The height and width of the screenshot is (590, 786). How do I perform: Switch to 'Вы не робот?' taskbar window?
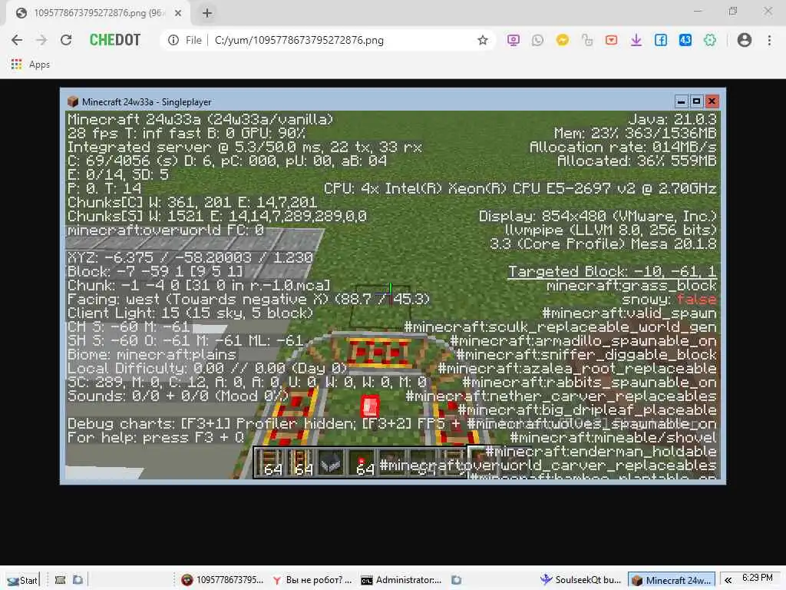[x=312, y=580]
